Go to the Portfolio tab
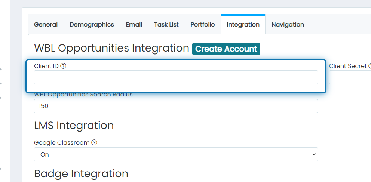 click(x=203, y=25)
